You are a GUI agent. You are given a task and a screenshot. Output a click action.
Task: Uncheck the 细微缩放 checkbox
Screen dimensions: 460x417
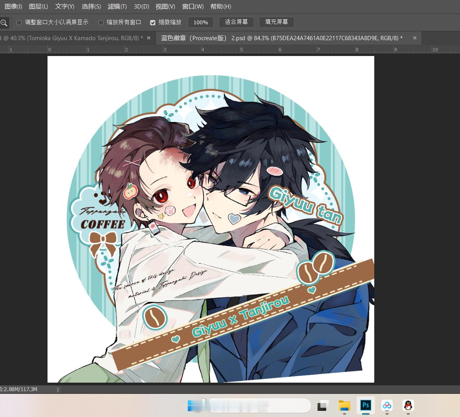tap(153, 22)
